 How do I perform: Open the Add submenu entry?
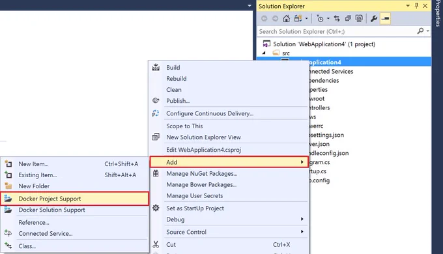[x=229, y=162]
